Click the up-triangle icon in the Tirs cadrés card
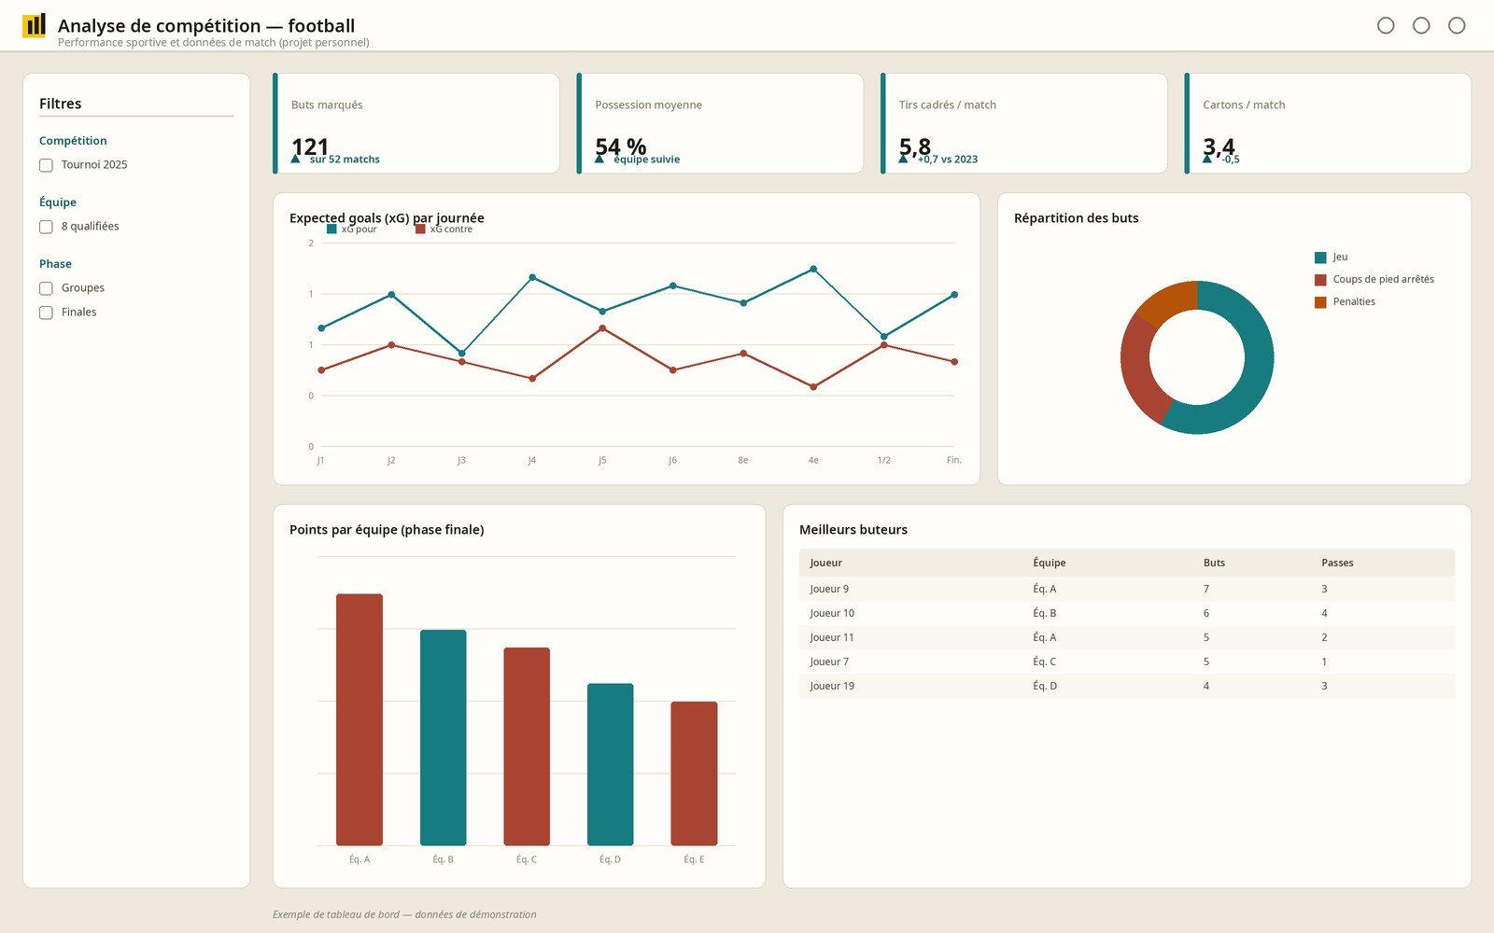Viewport: 1494px width, 933px height. click(x=903, y=159)
